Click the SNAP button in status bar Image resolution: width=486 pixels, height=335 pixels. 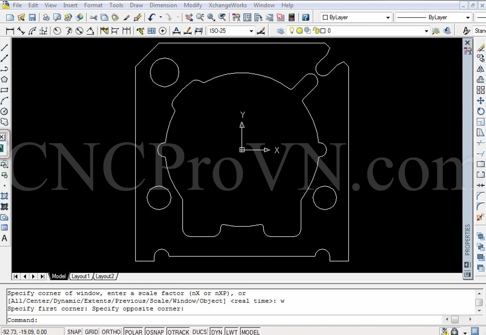point(74,332)
